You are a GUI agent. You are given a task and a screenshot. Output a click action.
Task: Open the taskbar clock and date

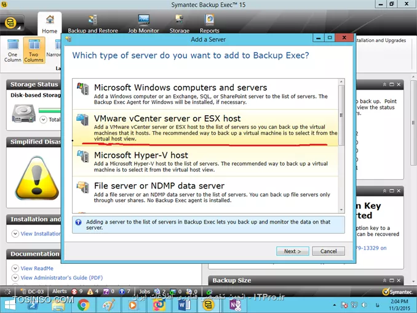pyautogui.click(x=399, y=305)
